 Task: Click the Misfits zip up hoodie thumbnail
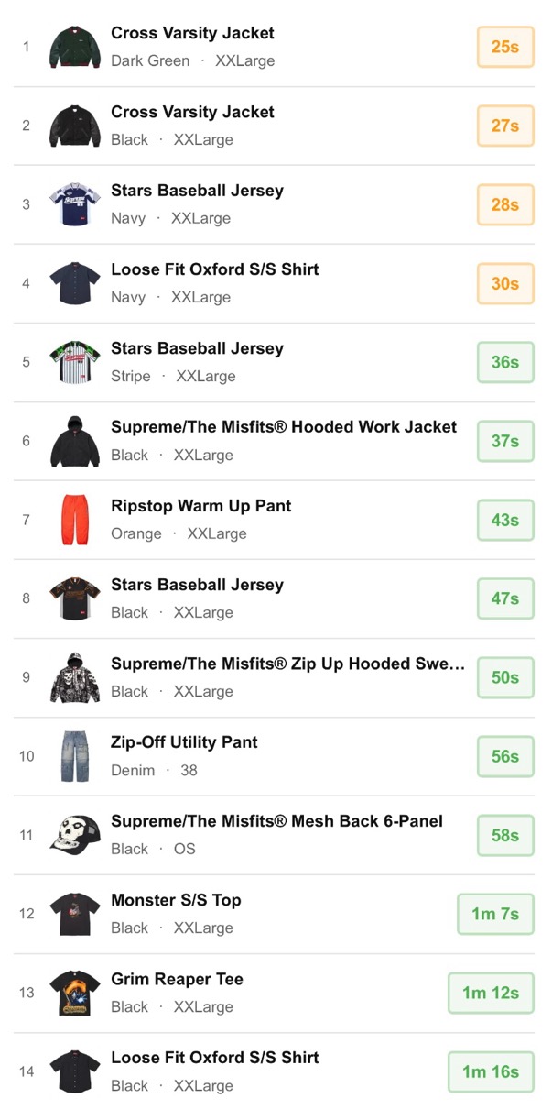(x=75, y=677)
